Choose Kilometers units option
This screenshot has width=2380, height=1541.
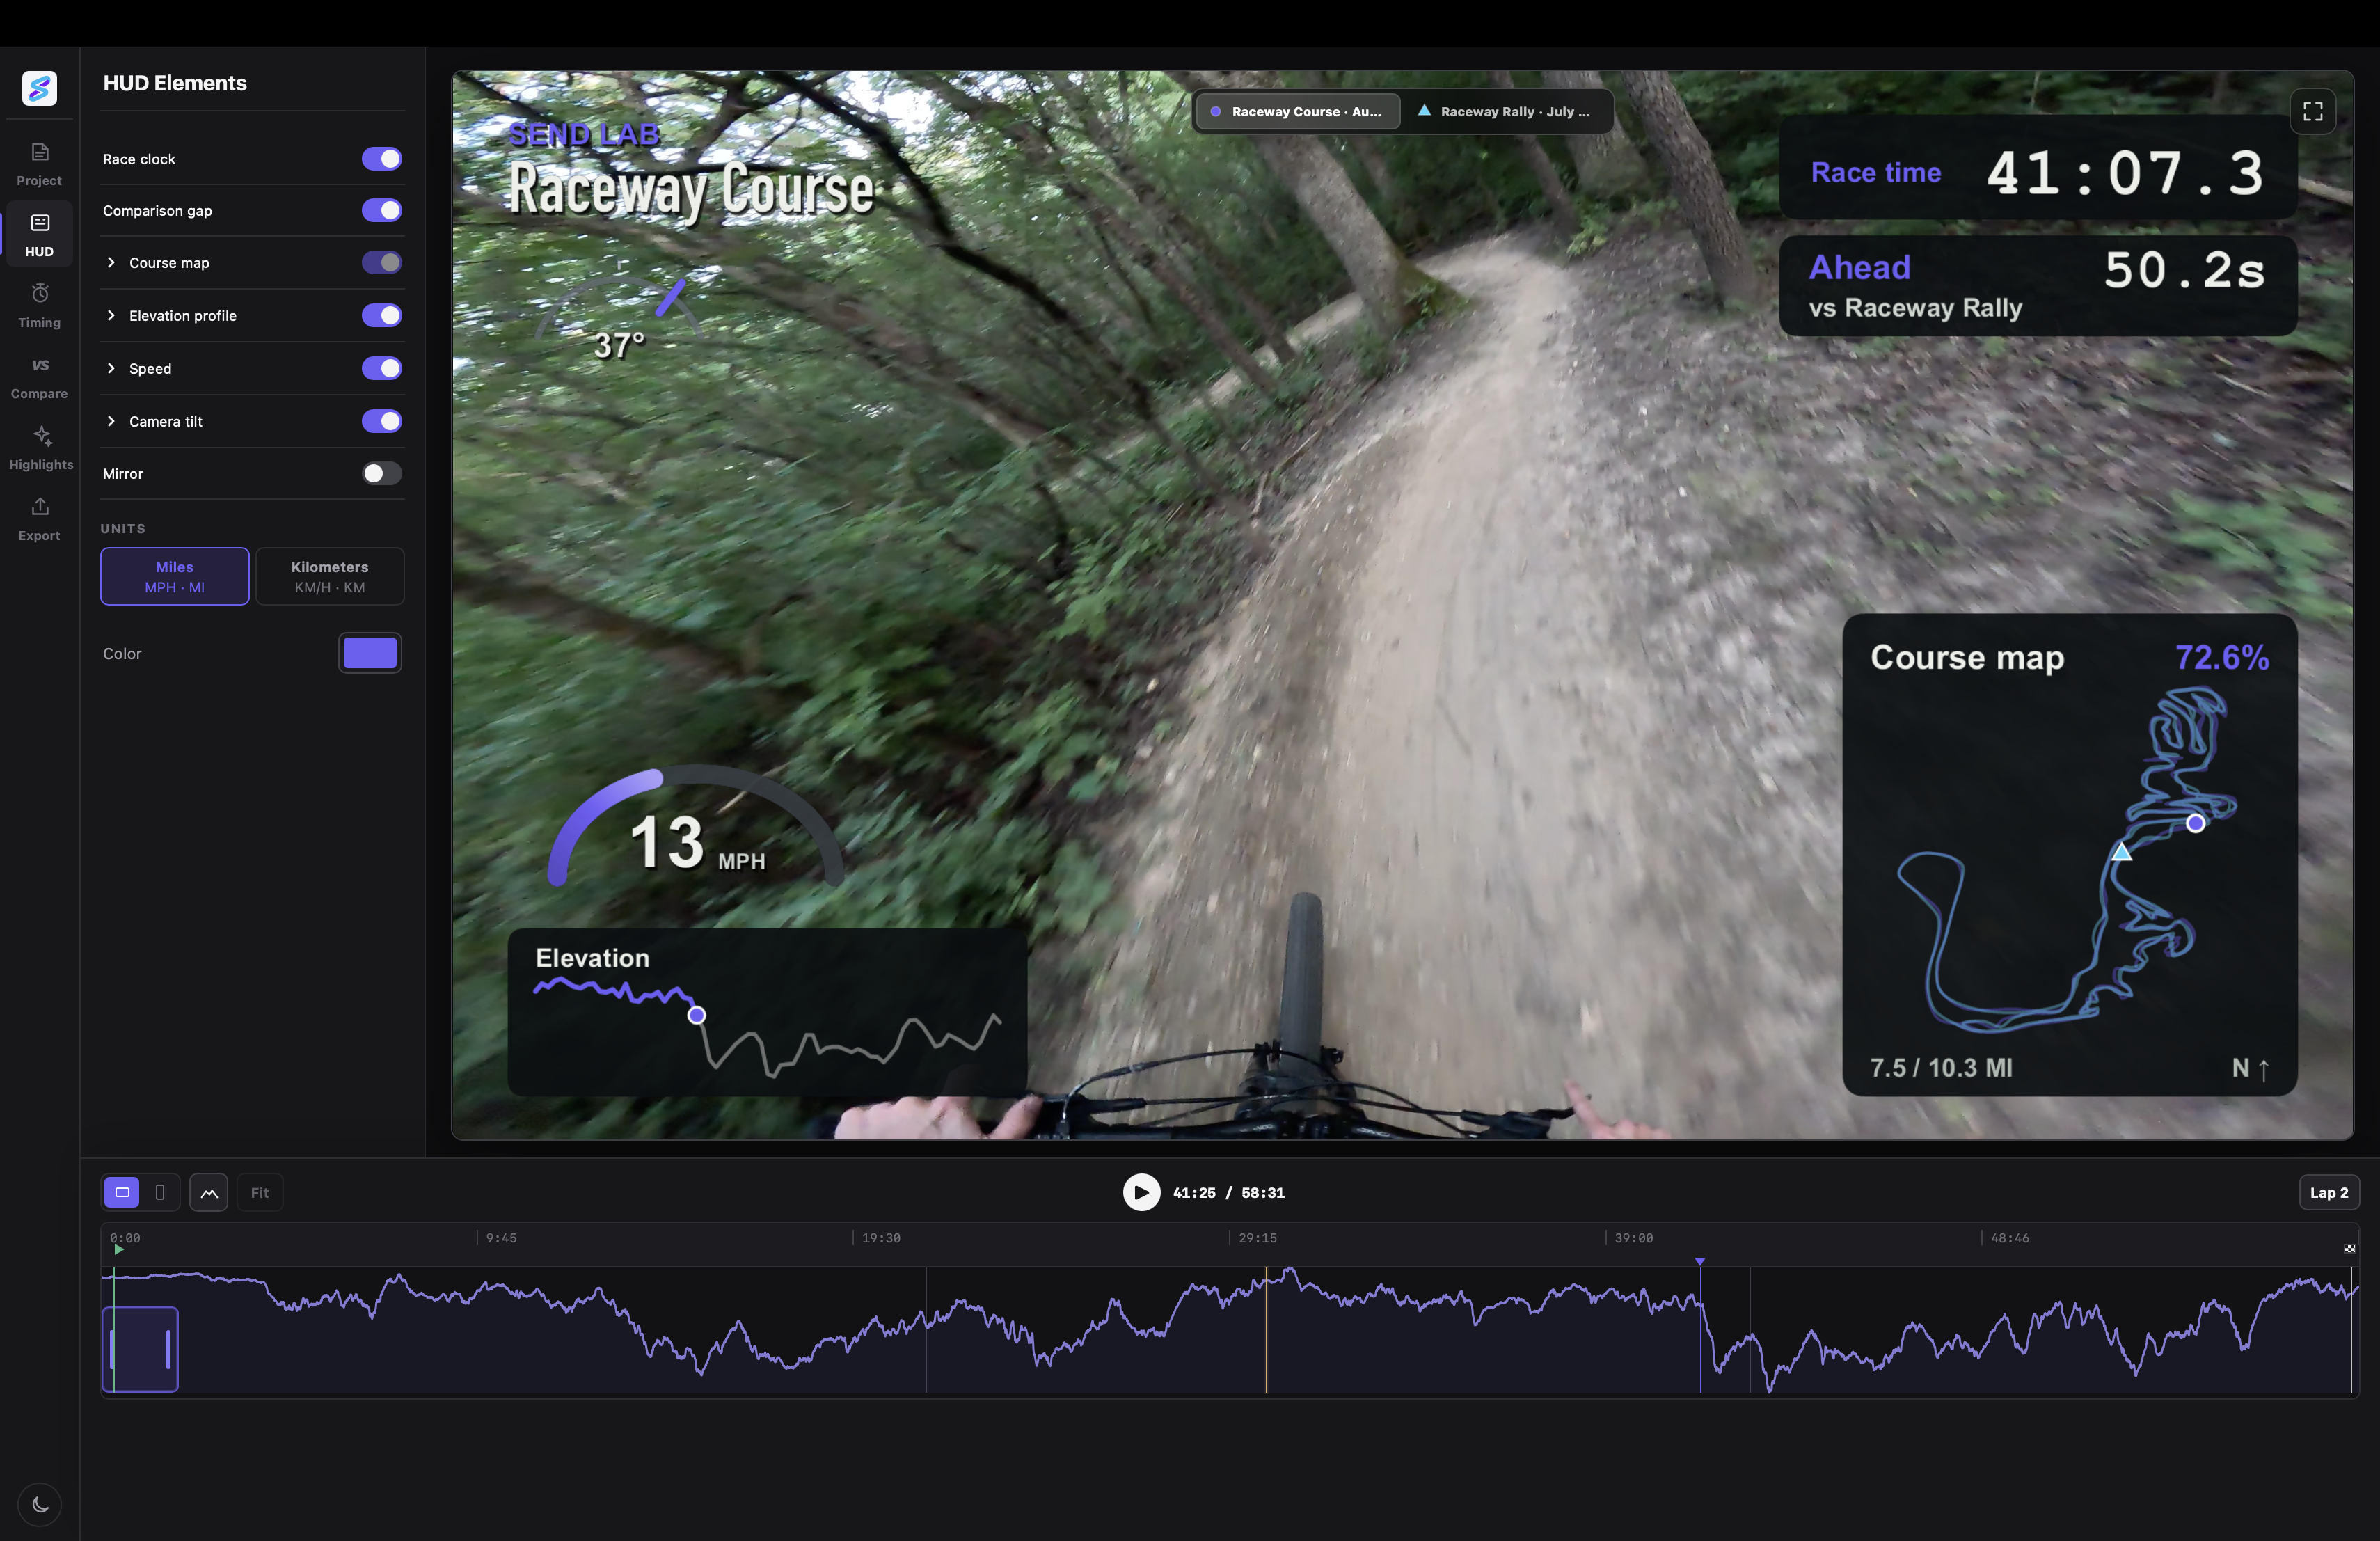click(x=330, y=576)
